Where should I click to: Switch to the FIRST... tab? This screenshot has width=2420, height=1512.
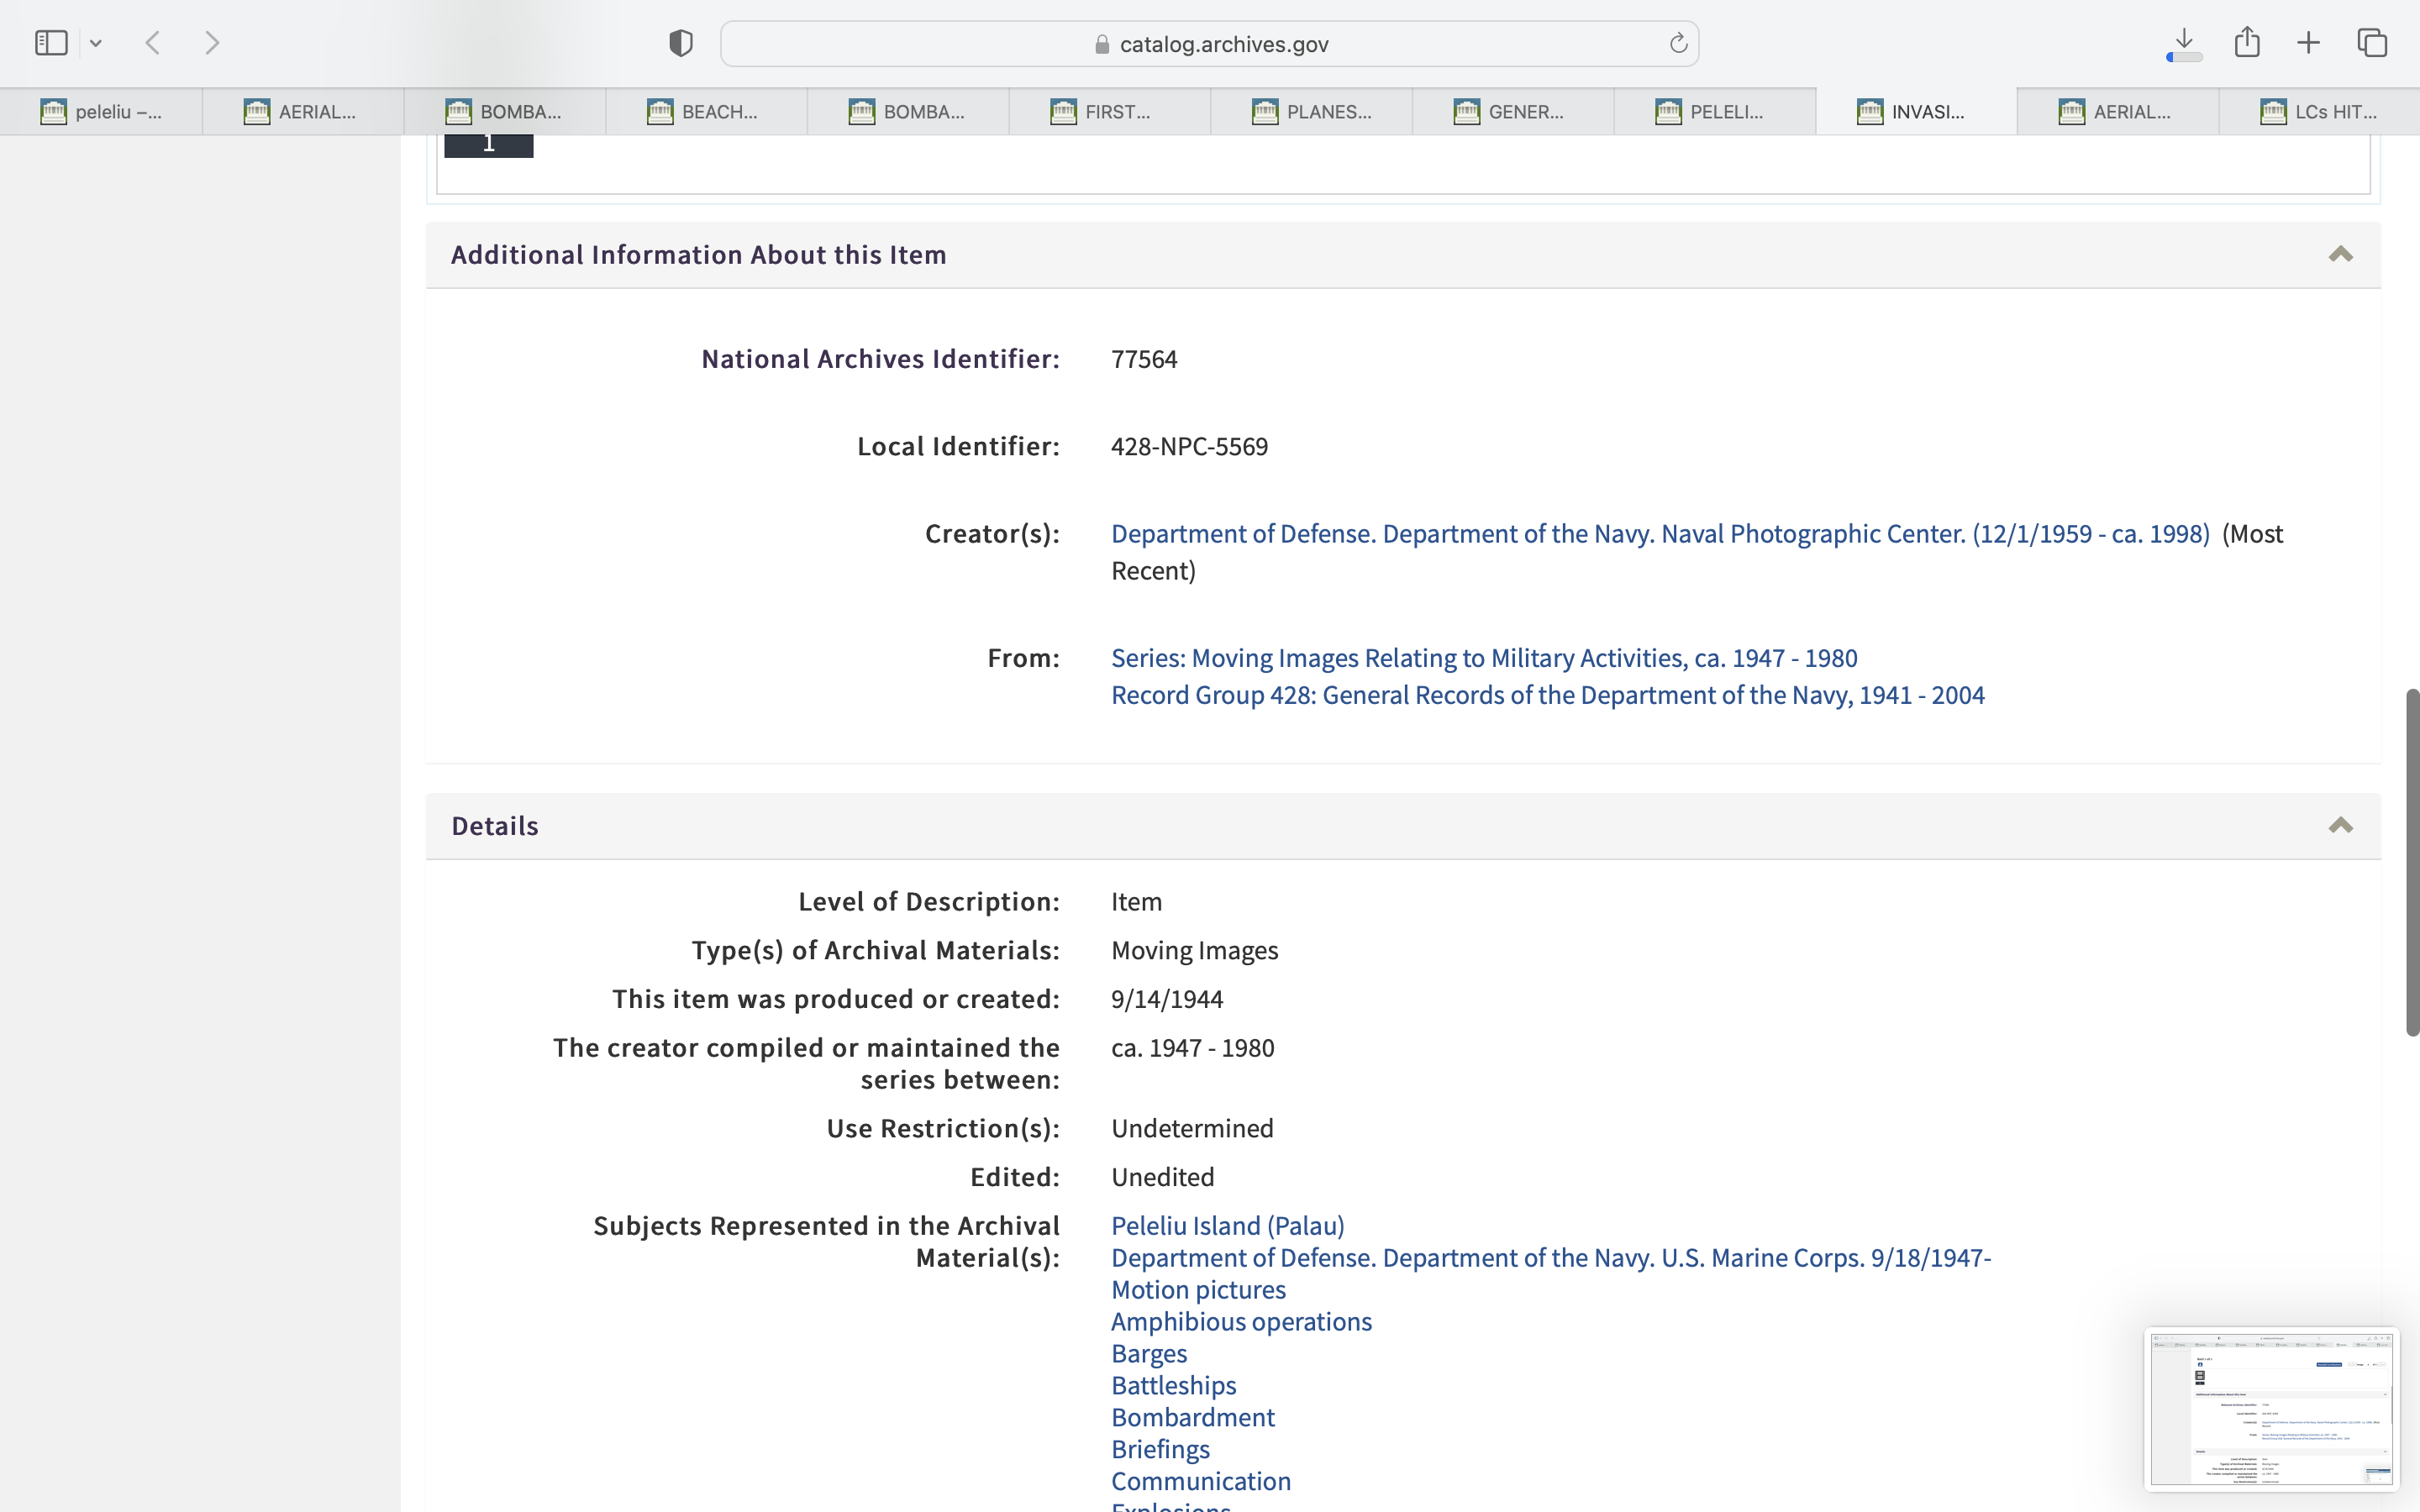1108,112
